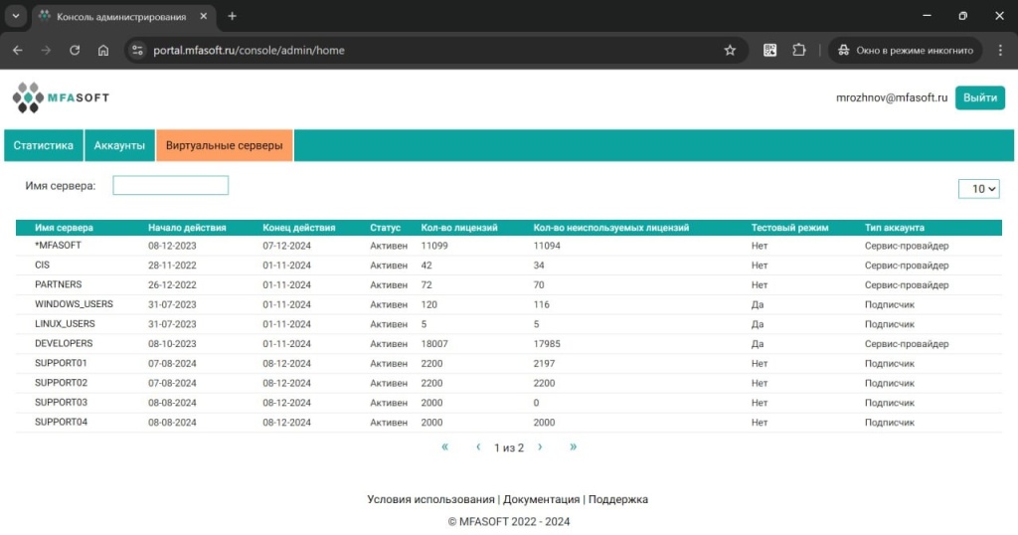Click the page indicator 1 из 2
1018x535 pixels.
coord(509,447)
